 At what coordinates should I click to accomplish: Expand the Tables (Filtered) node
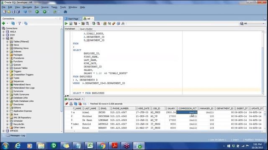[x=8, y=42]
